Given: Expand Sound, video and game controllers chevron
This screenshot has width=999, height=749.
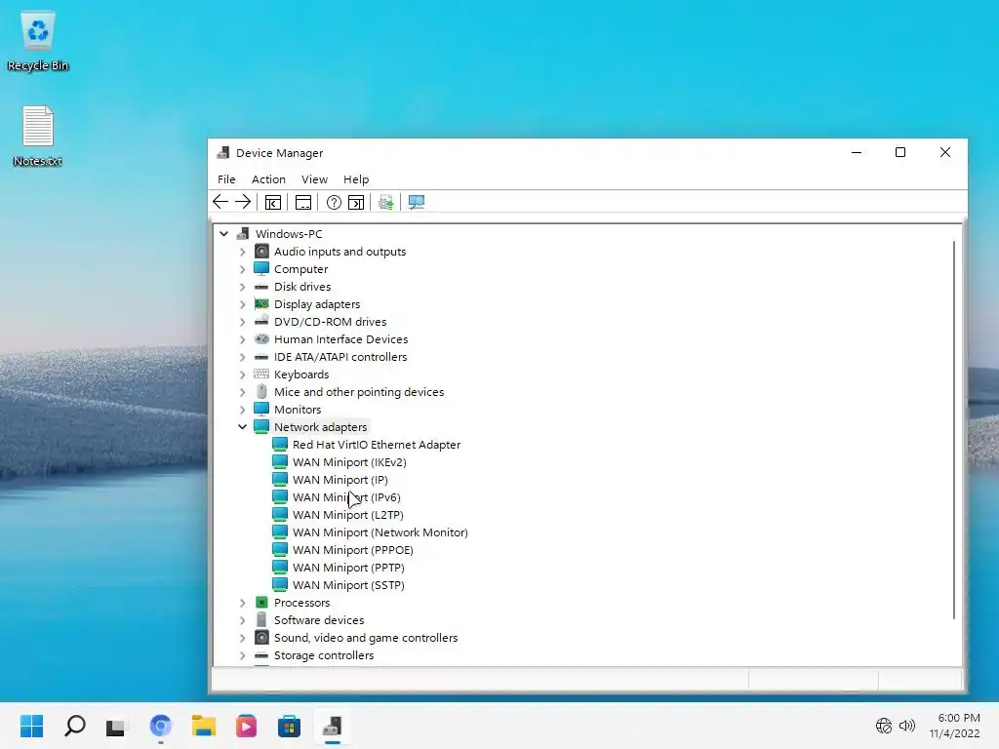Looking at the screenshot, I should 242,638.
